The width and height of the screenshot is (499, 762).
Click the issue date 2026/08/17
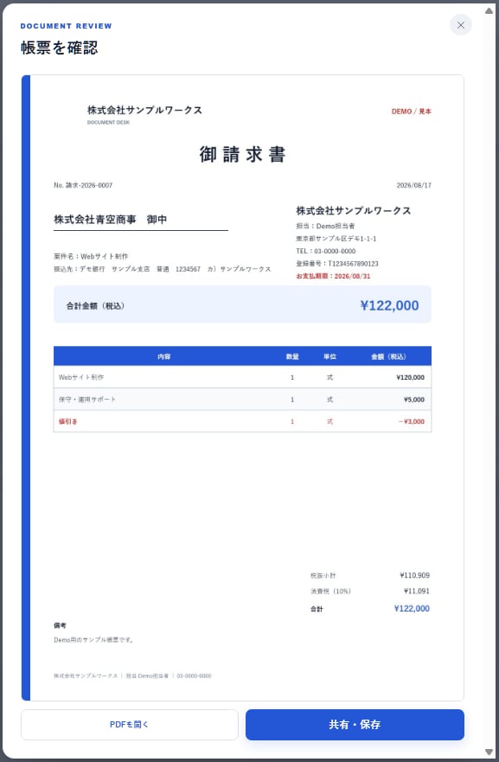pos(414,185)
